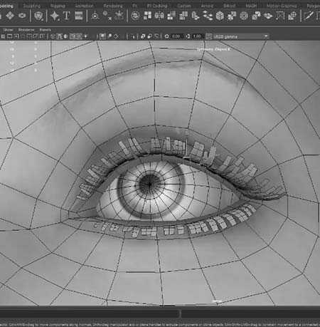Click the shelf icon right of gridded cube
The image size is (320, 327).
tap(232, 16)
